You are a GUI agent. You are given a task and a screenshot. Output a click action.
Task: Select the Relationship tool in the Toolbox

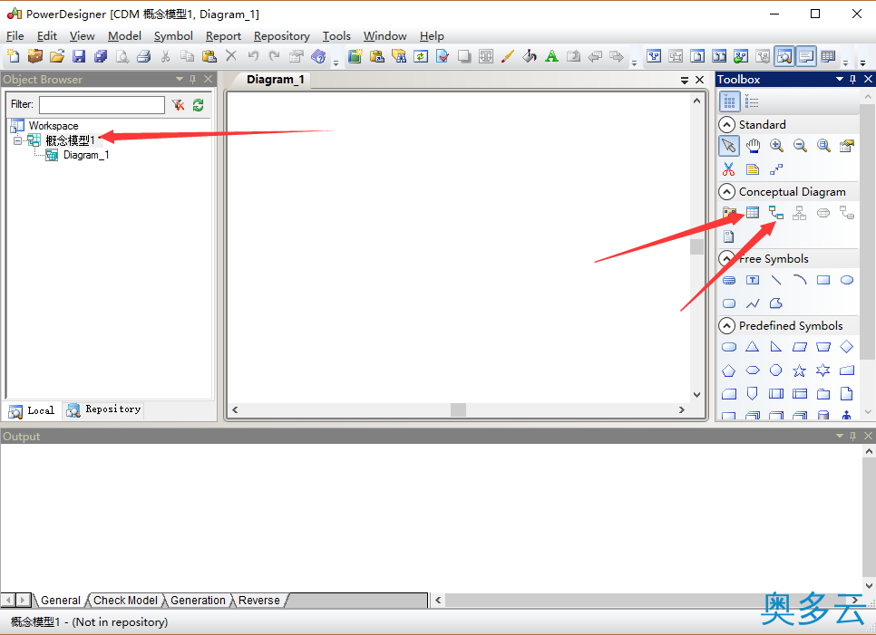pos(776,213)
